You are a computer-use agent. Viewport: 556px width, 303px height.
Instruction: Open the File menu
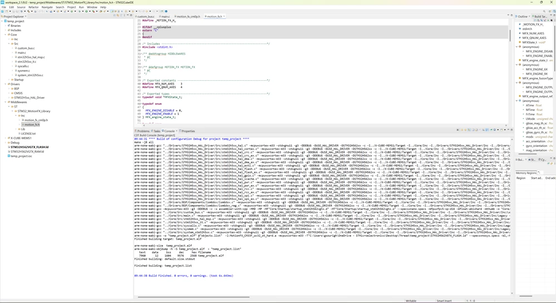[x=3, y=7]
